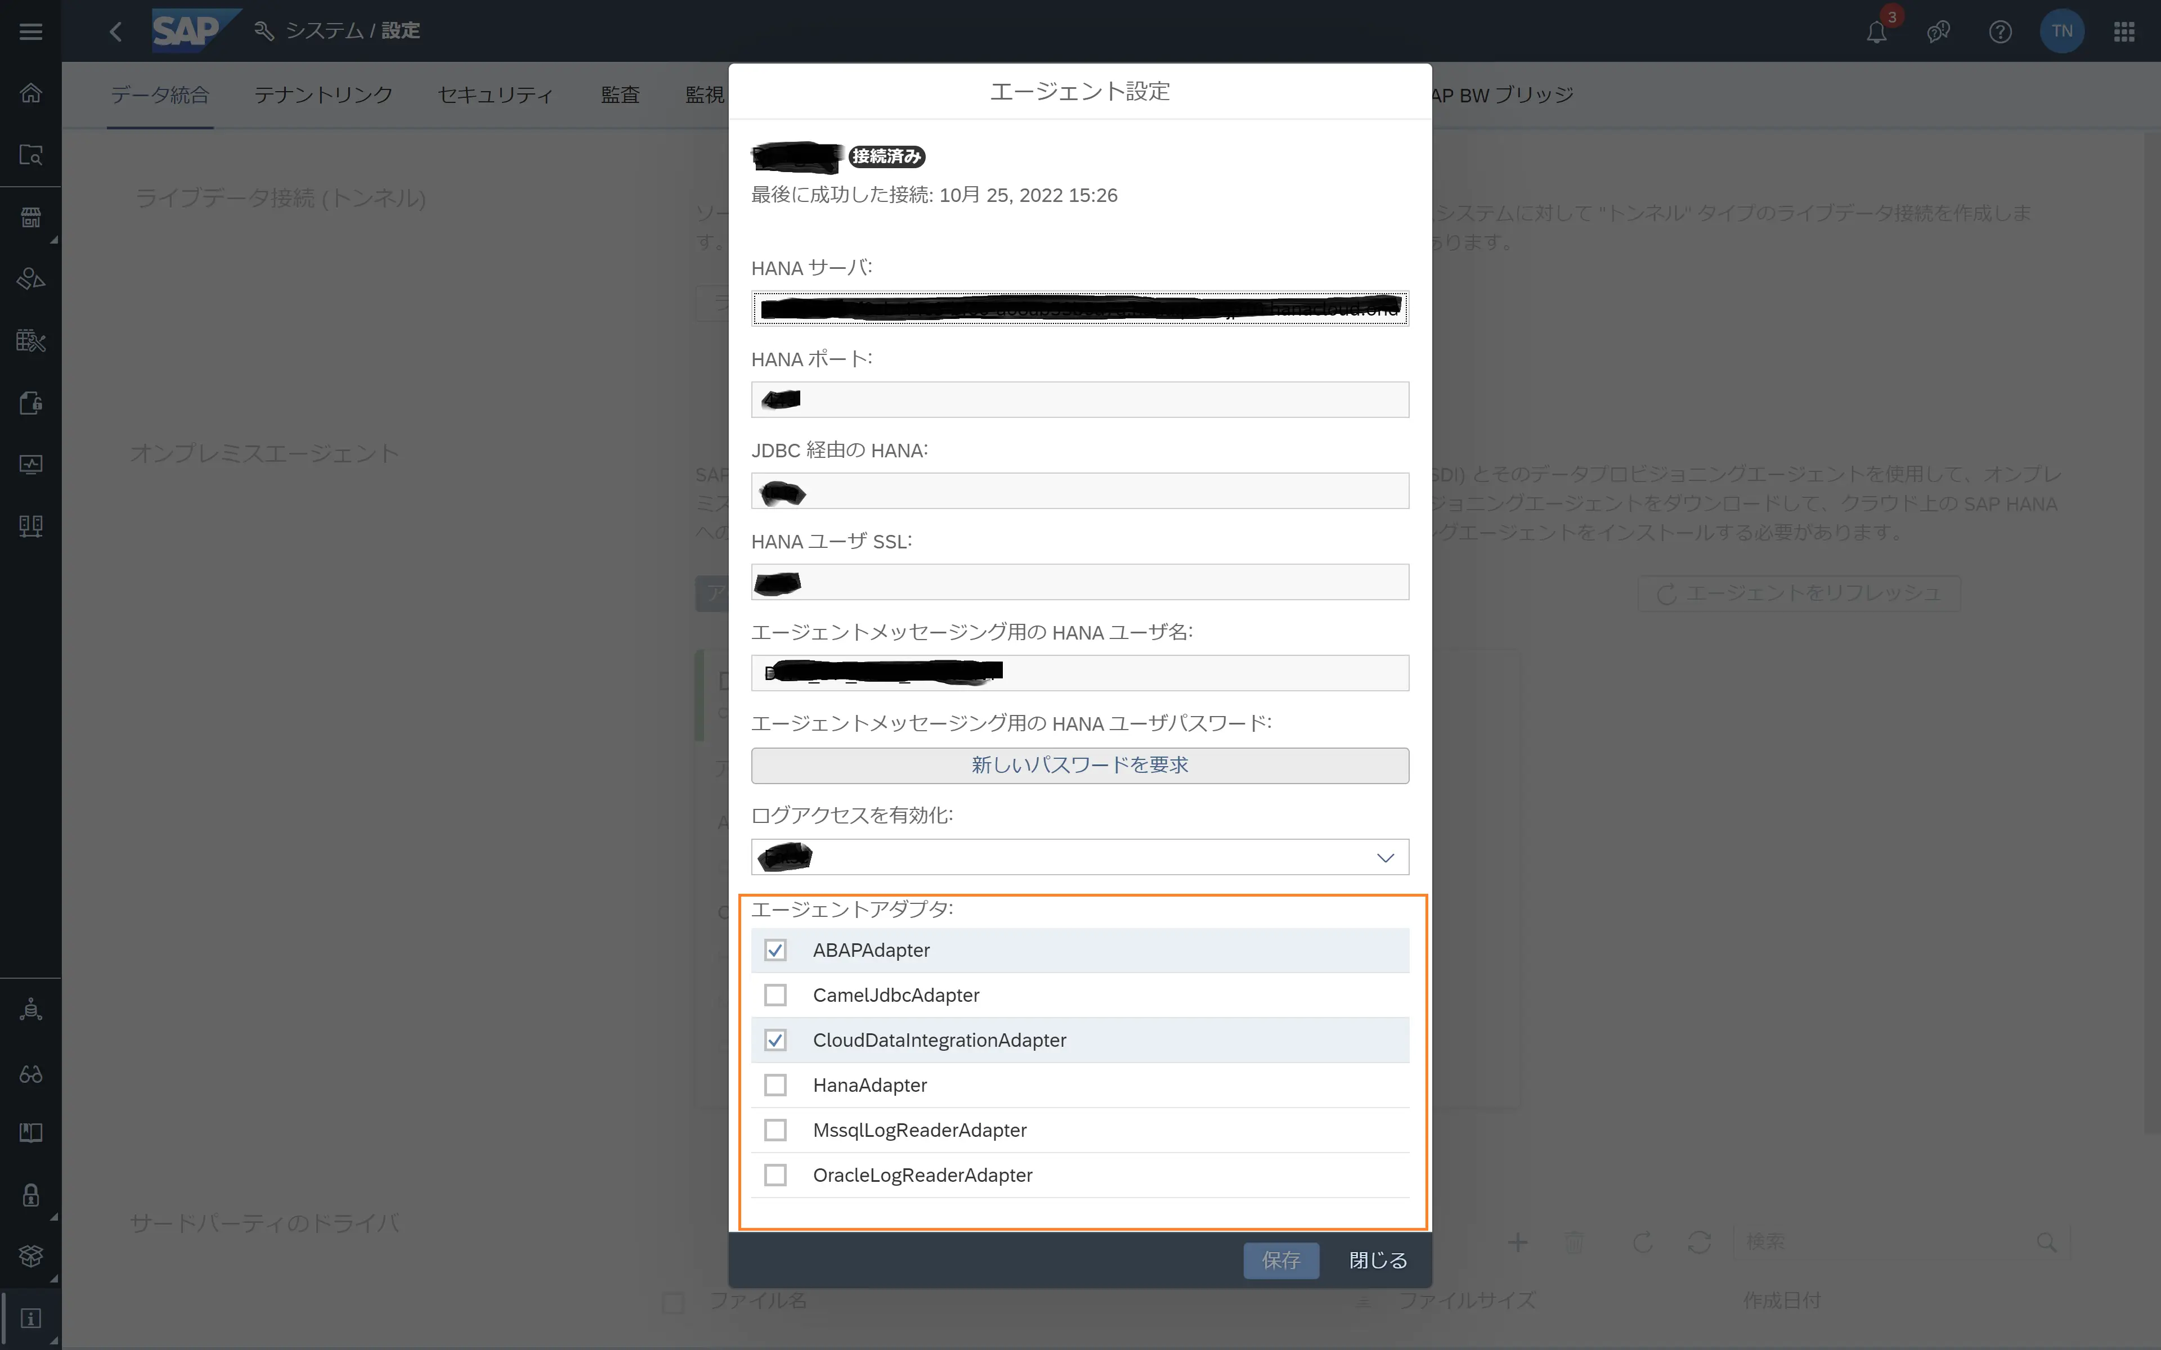The height and width of the screenshot is (1350, 2161).
Task: Select the CamelJdbcAdapter row label
Action: (x=896, y=994)
